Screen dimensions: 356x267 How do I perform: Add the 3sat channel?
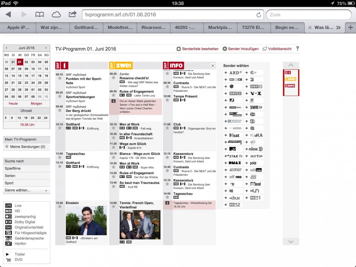tap(233, 135)
